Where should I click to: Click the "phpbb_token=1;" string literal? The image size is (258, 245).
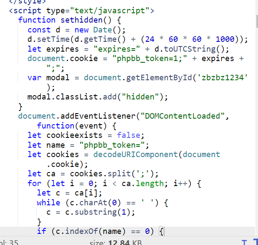pyautogui.click(x=150, y=58)
